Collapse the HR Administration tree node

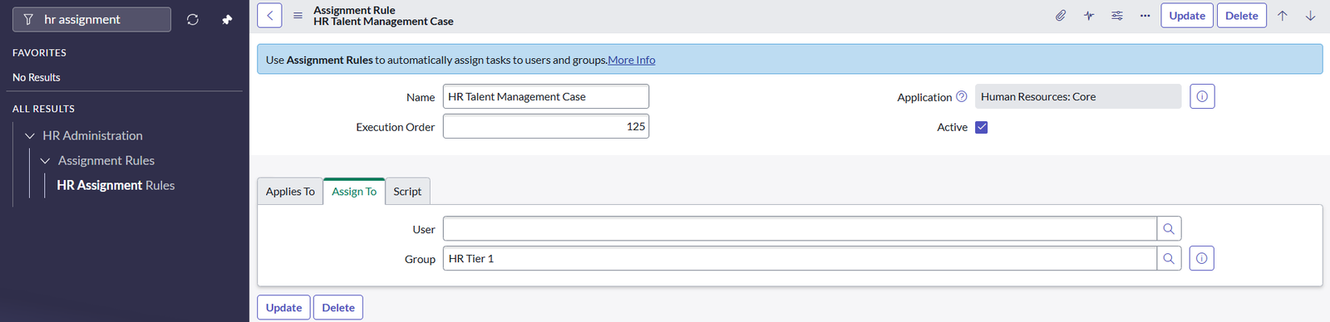coord(30,135)
